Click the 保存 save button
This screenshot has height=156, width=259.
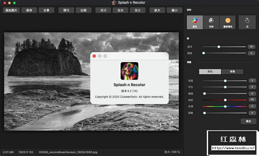click(29, 10)
